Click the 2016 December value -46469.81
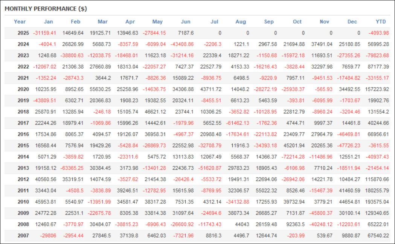This screenshot has height=244, width=395. (348, 134)
